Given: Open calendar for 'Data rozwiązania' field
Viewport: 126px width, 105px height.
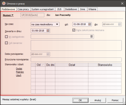Looking at the screenshot, I should click(48, 54).
